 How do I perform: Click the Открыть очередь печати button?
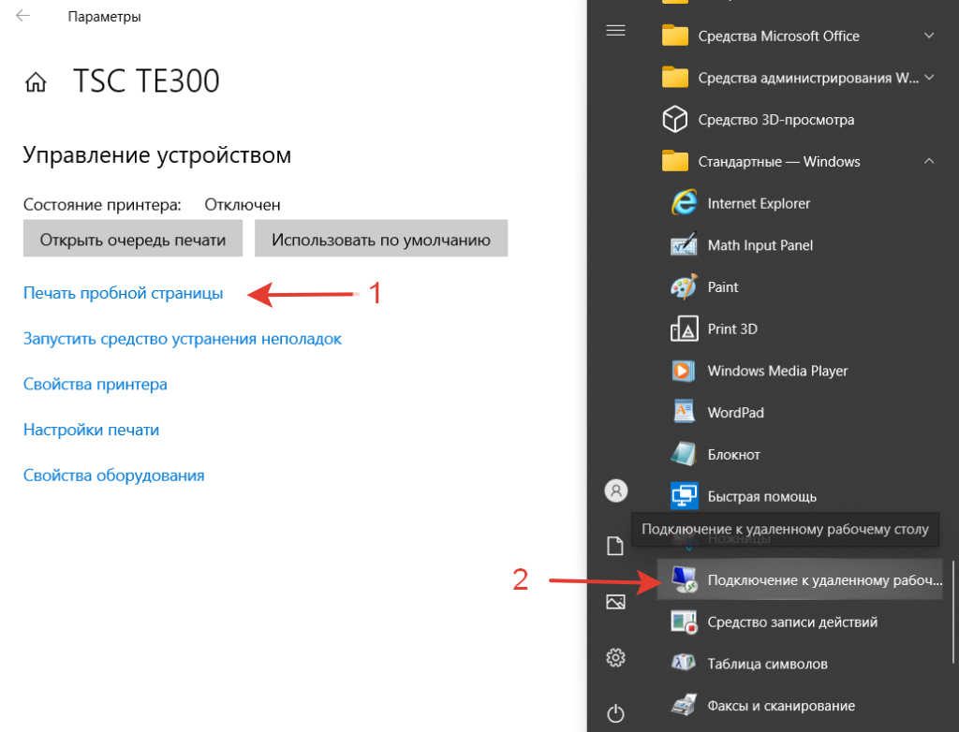point(133,239)
